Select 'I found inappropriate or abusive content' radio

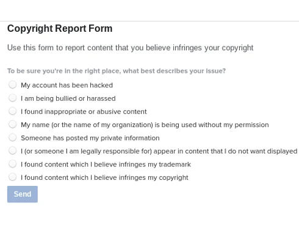(x=12, y=111)
